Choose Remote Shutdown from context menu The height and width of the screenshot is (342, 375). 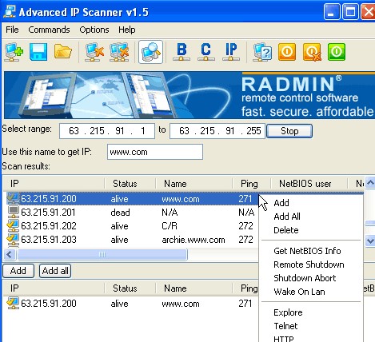coord(309,264)
